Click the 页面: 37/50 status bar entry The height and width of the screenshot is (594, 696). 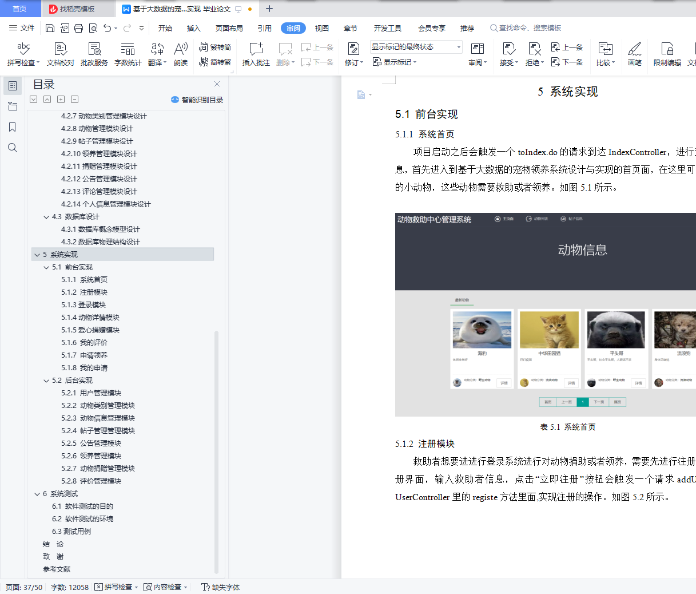click(24, 587)
